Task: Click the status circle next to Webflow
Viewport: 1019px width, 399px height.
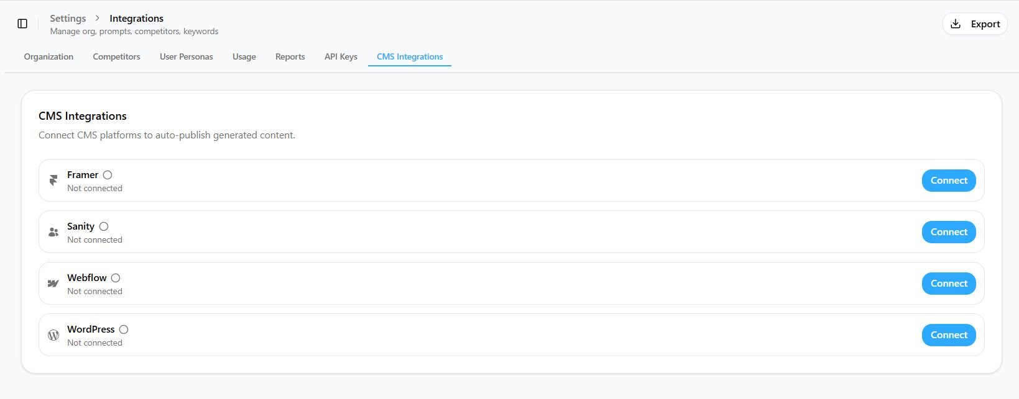Action: 116,278
